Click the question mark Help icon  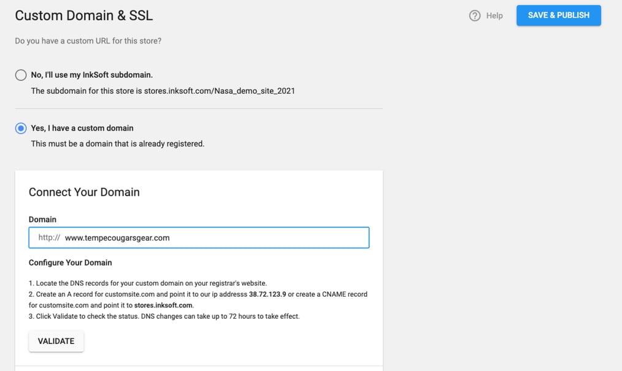pos(474,15)
